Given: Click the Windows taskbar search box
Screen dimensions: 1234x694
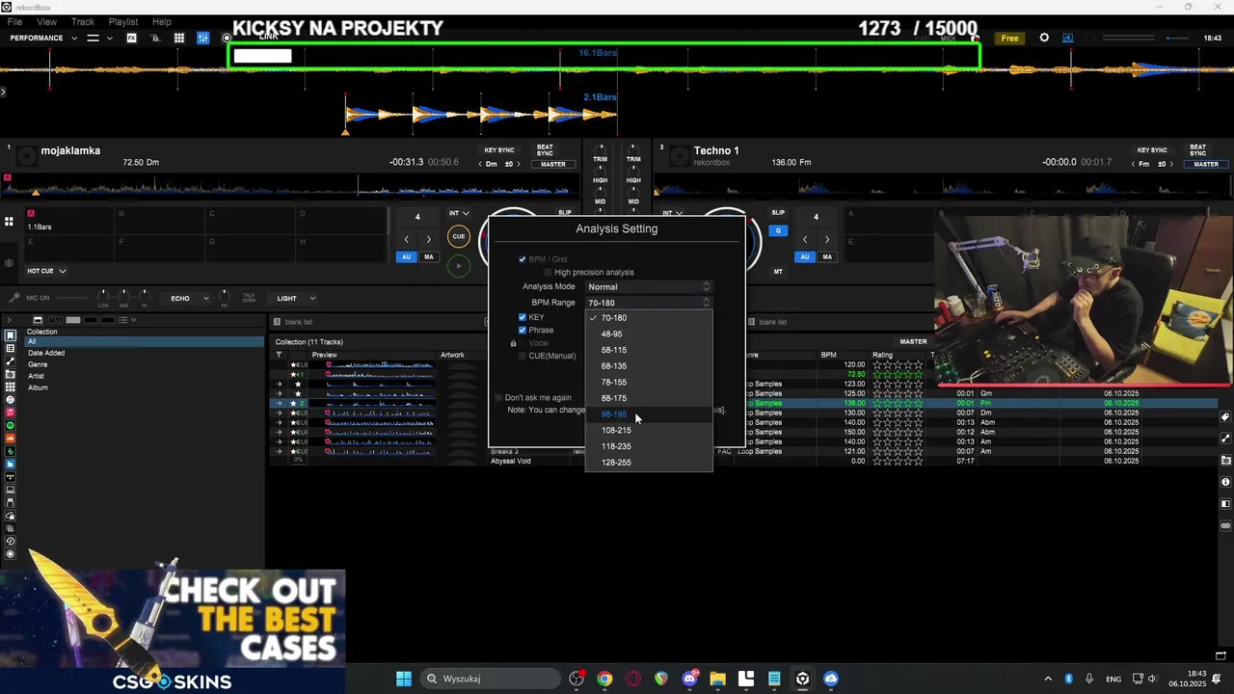Looking at the screenshot, I should (x=490, y=679).
